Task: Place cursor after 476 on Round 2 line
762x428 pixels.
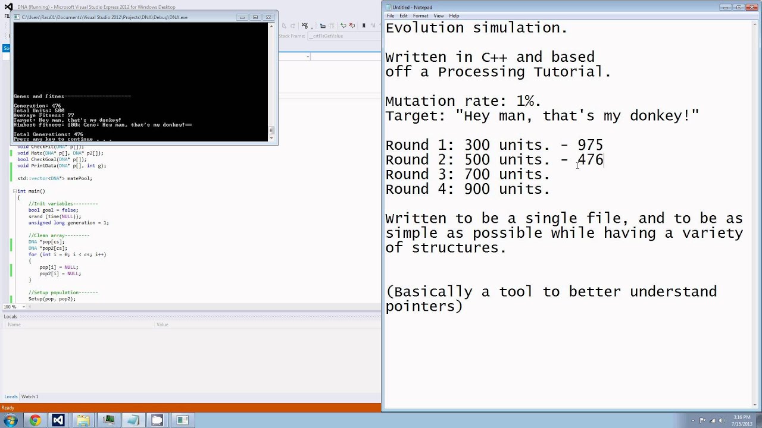Action: pos(604,160)
